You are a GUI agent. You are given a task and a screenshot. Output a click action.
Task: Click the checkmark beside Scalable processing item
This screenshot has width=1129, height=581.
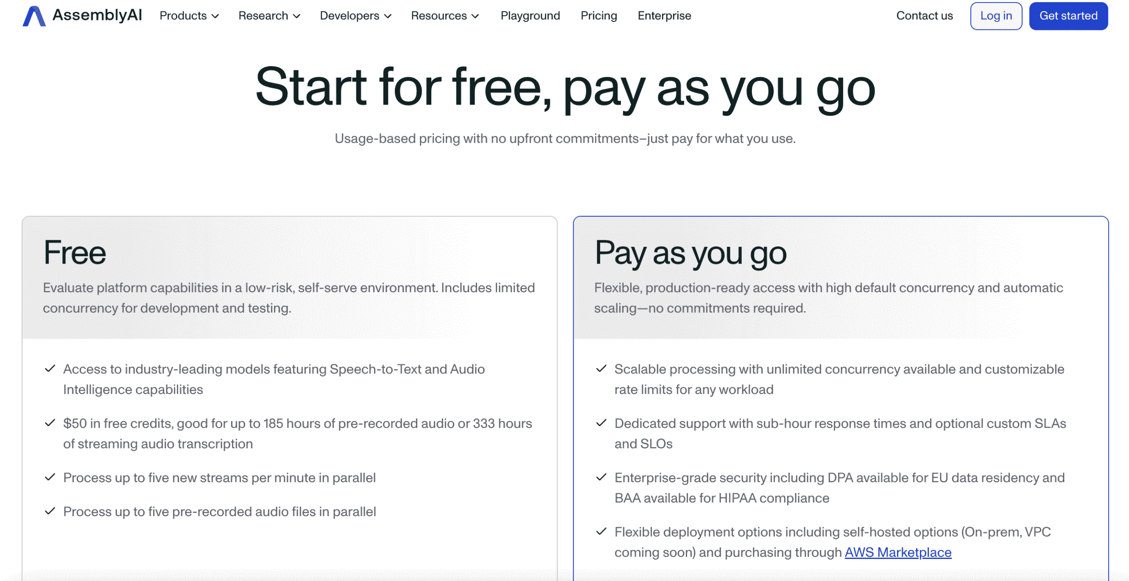tap(601, 369)
